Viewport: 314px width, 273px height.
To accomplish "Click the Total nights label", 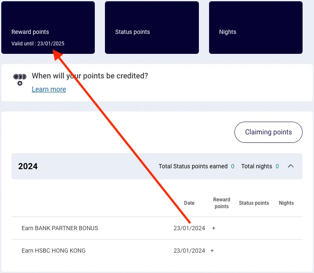I will (256, 166).
